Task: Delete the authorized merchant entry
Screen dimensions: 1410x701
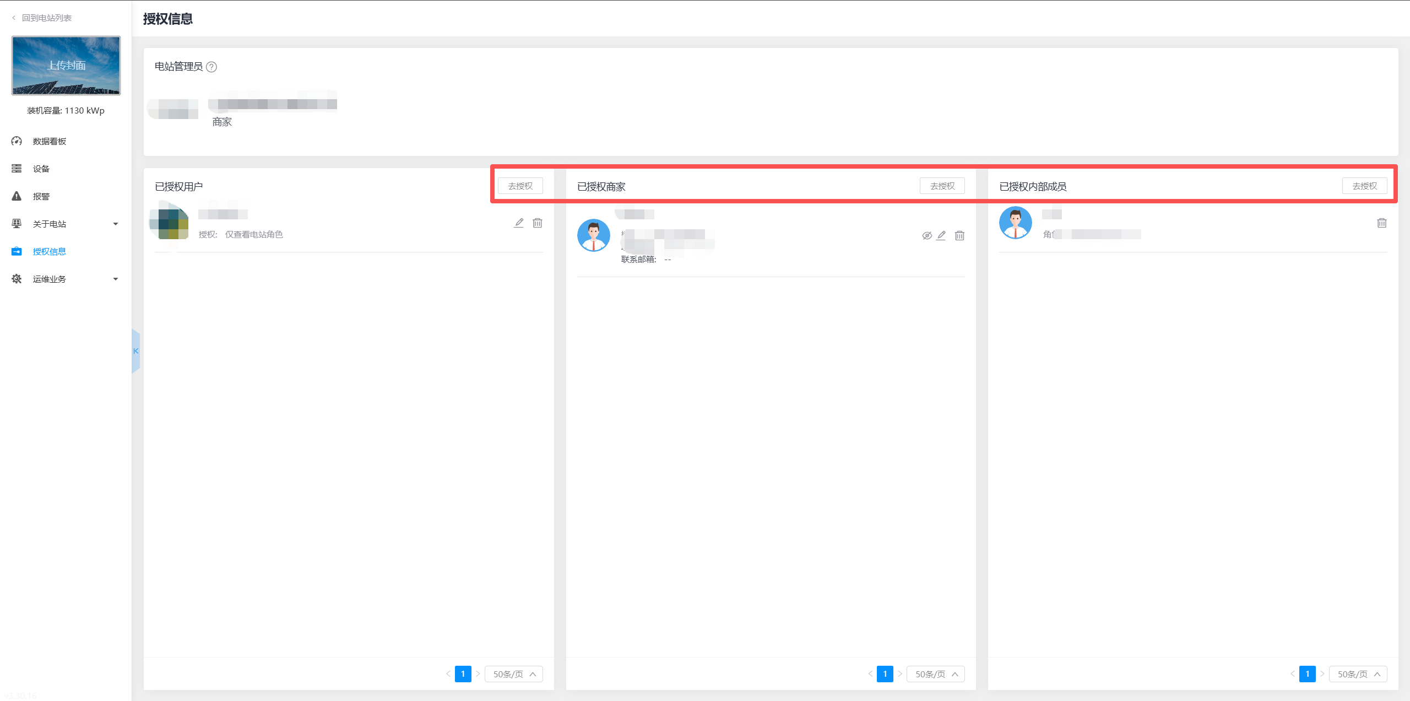Action: [x=959, y=235]
